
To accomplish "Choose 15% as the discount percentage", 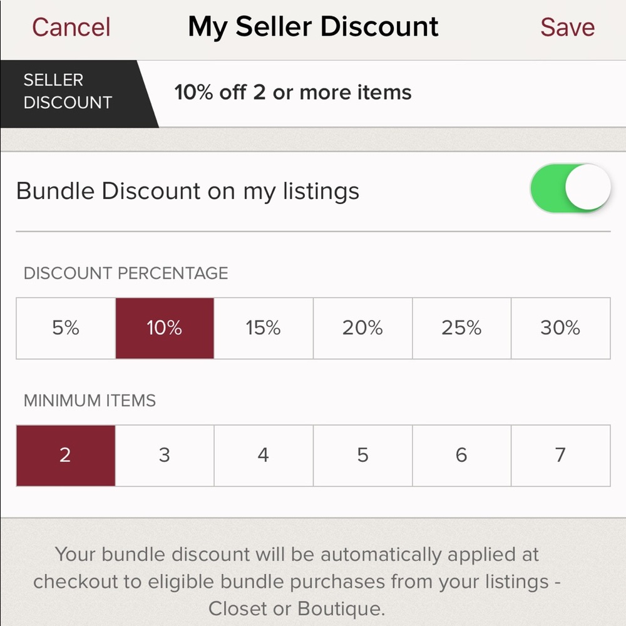I will click(263, 328).
